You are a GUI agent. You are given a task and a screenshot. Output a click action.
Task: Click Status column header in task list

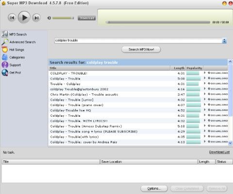pos(224,162)
